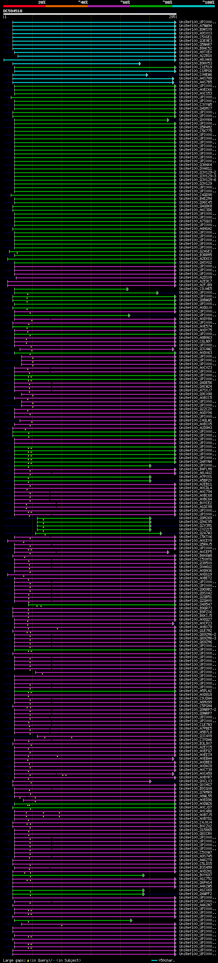Click the white query sequence bar
The width and height of the screenshot is (218, 963).
pyautogui.click(x=90, y=14)
